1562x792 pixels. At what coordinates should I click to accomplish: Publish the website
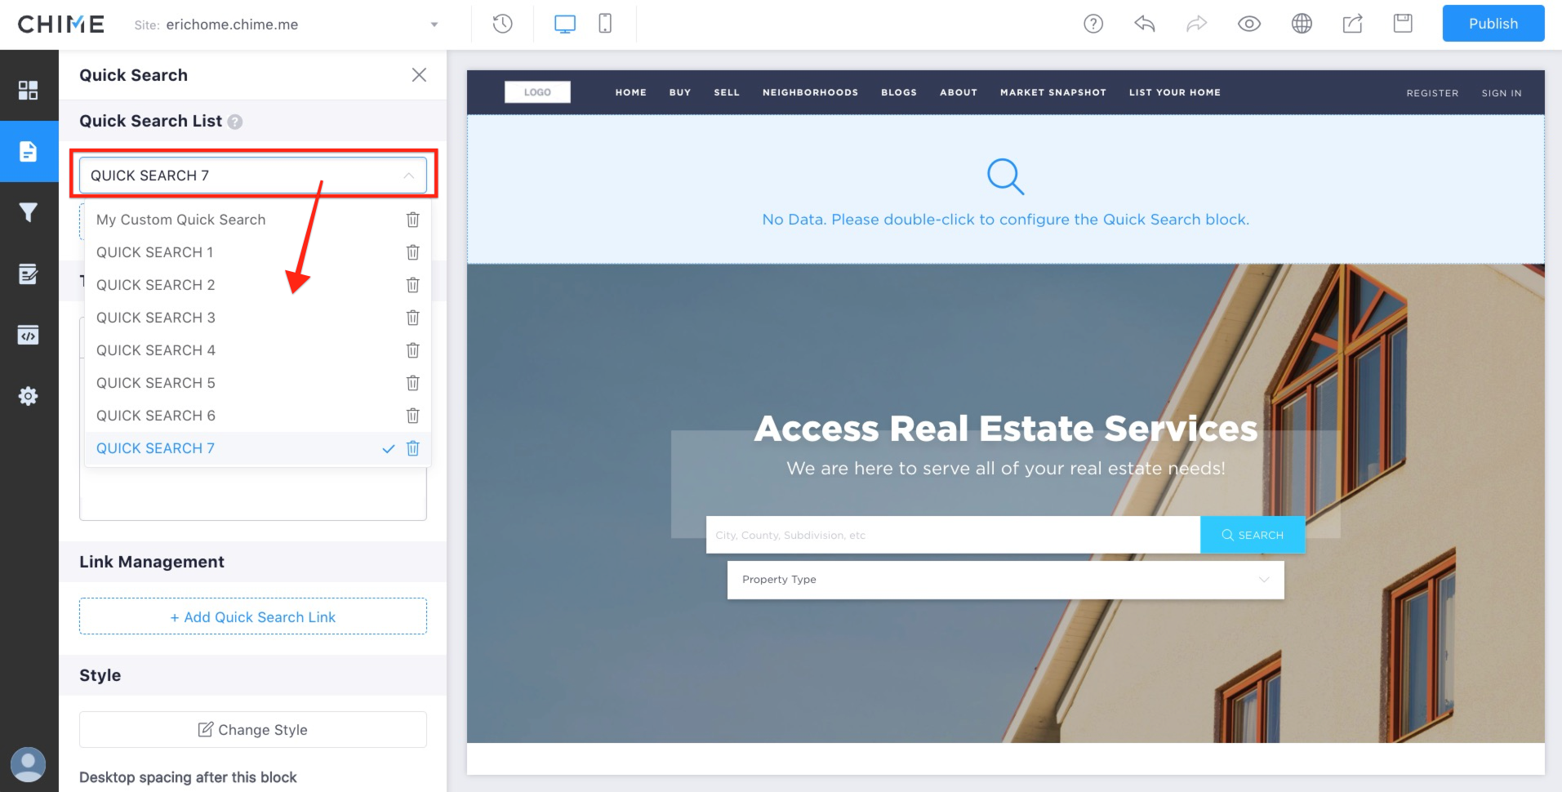1493,24
